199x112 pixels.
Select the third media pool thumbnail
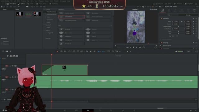(37, 14)
